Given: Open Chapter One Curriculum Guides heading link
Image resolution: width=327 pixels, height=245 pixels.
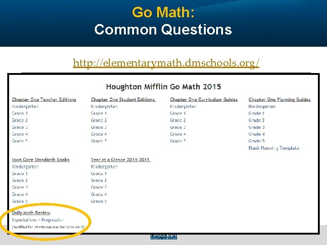Looking at the screenshot, I should pos(204,99).
